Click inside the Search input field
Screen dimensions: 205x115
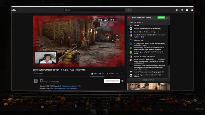[95, 10]
